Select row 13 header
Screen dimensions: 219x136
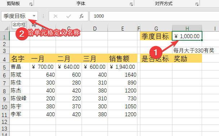[x=4, y=128]
